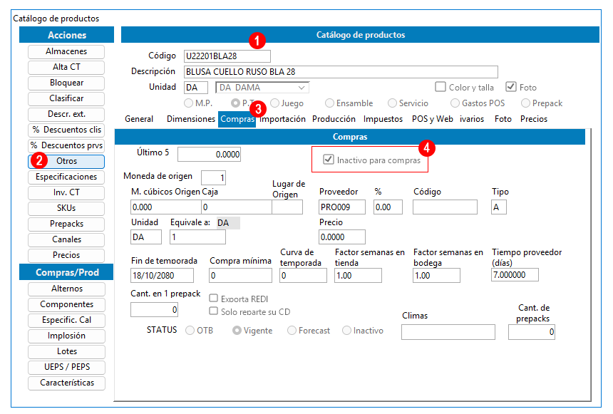The image size is (613, 414).
Task: Open the SKUs action
Action: (66, 208)
